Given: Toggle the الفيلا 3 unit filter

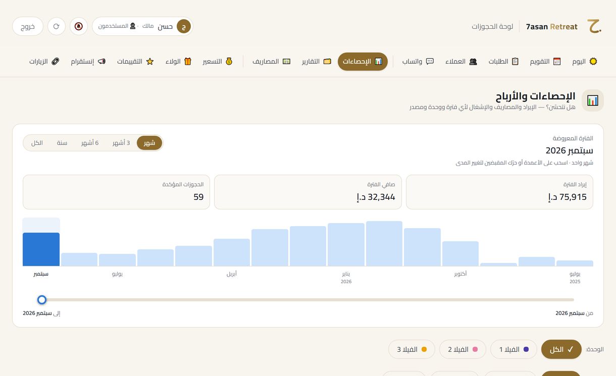Looking at the screenshot, I should point(412,349).
